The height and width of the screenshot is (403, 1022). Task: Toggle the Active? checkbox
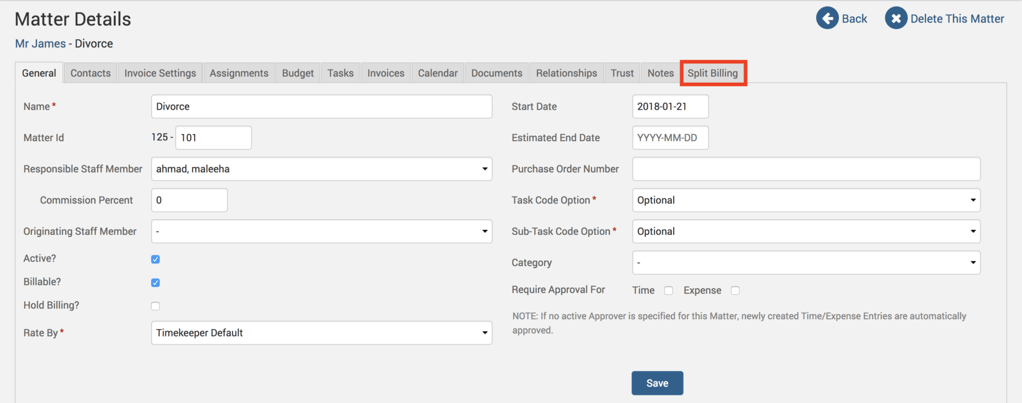tap(156, 259)
